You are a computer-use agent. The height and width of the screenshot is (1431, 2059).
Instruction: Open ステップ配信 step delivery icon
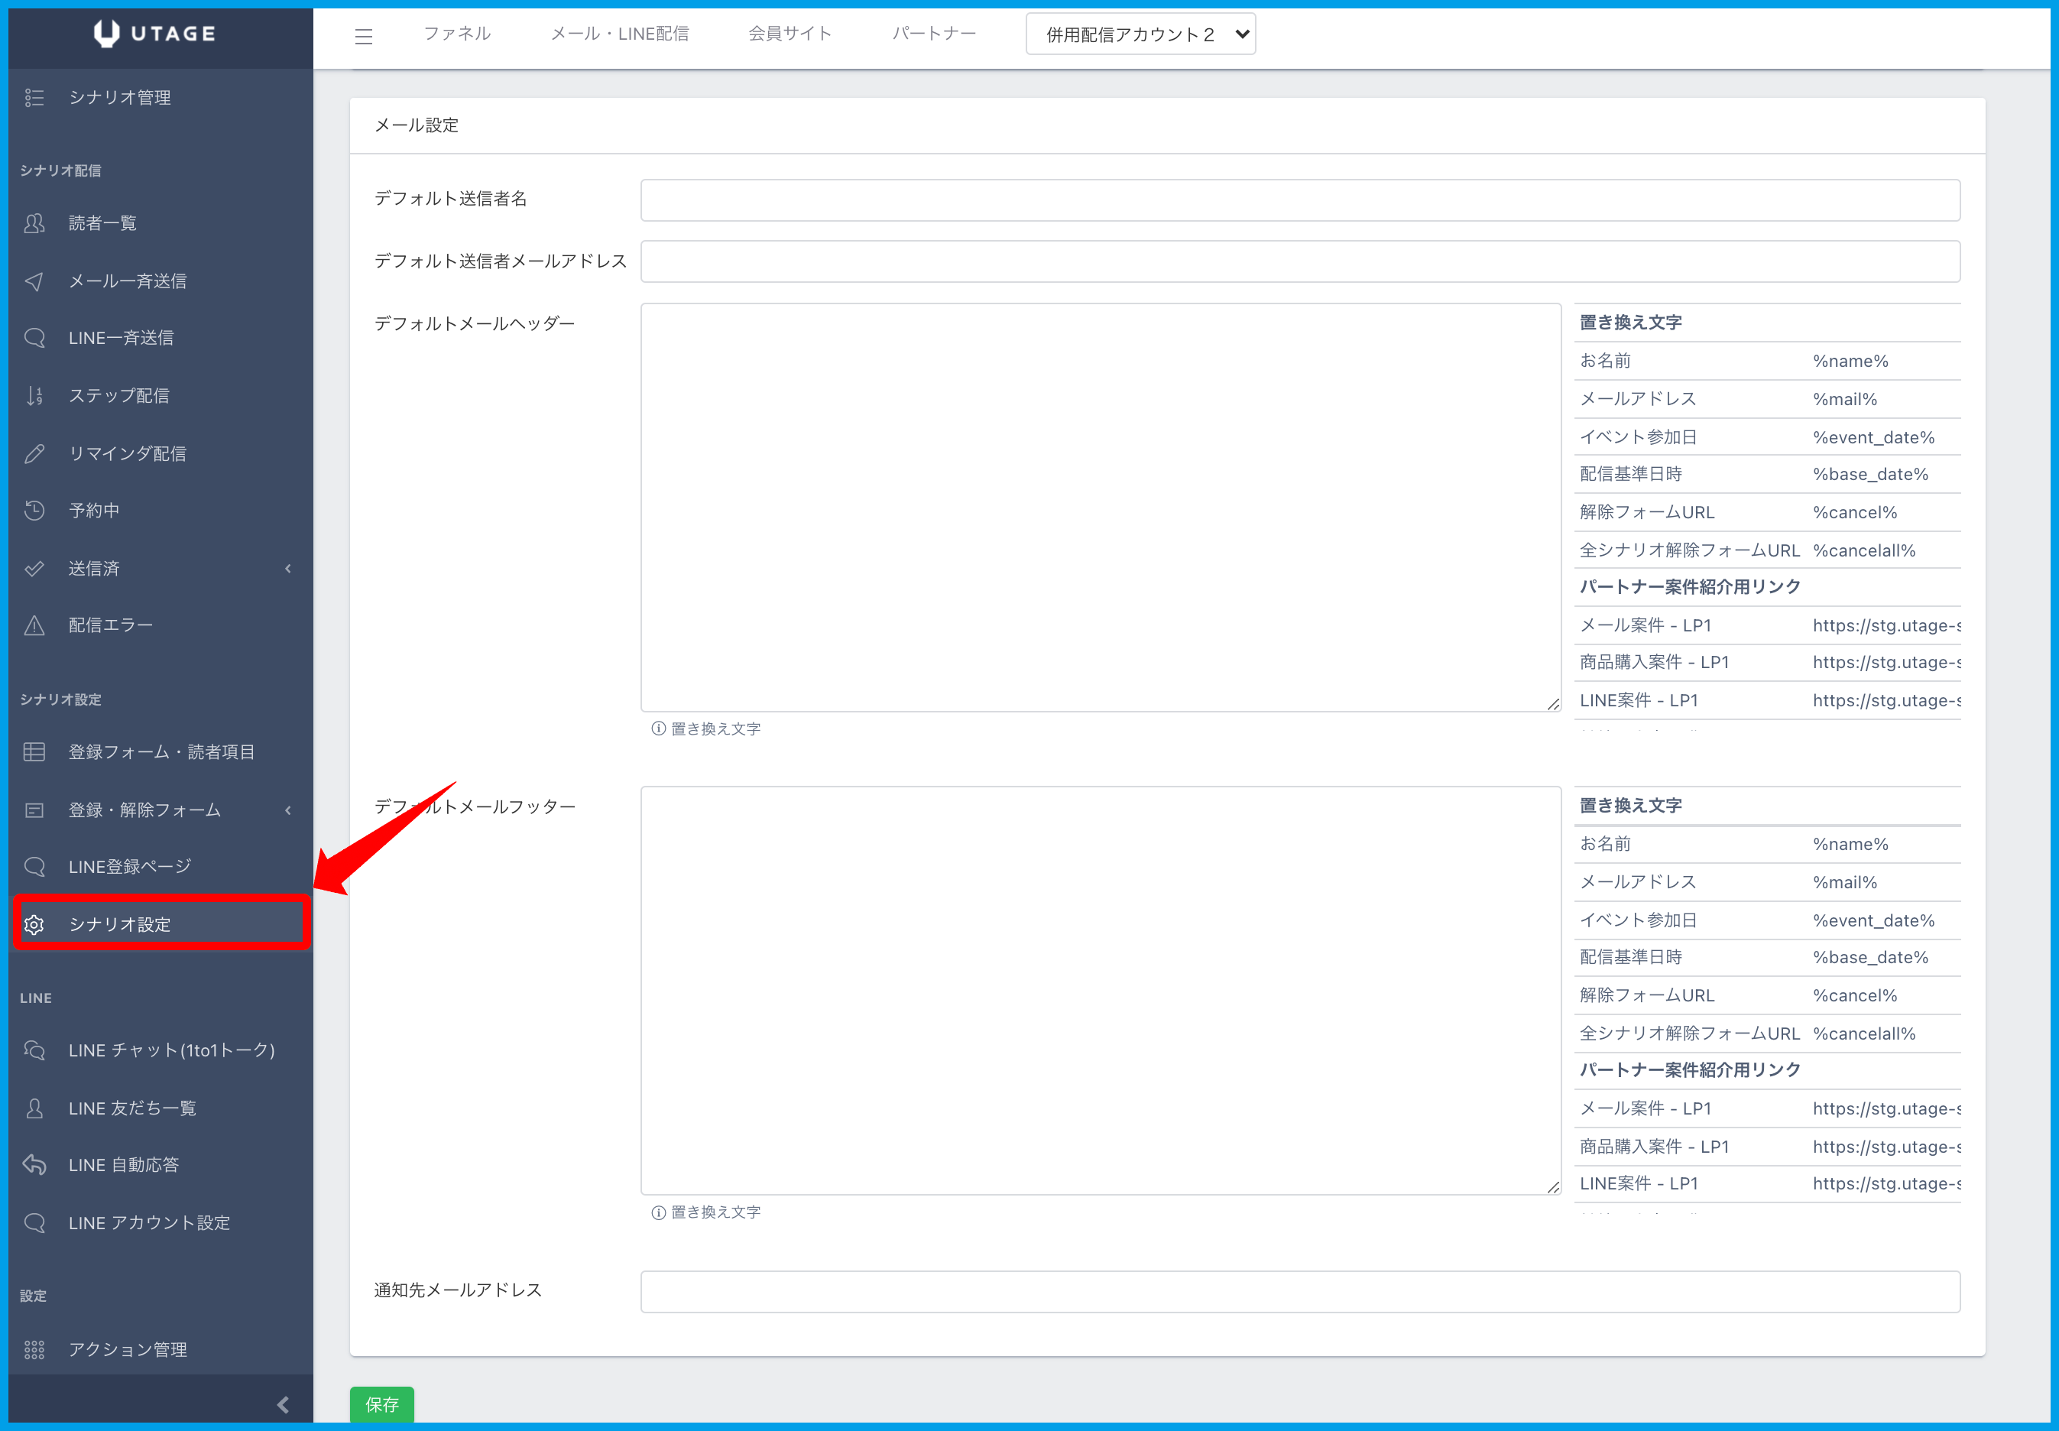[34, 395]
